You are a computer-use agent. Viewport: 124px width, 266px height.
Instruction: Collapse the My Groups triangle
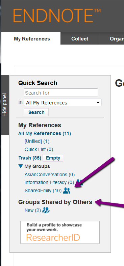click(21, 166)
